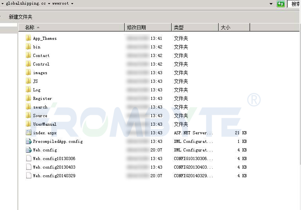This screenshot has width=301, height=210.
Task: Open dropdown arrow after globalshipping.cc breadcrumb
Action: click(x=49, y=4)
